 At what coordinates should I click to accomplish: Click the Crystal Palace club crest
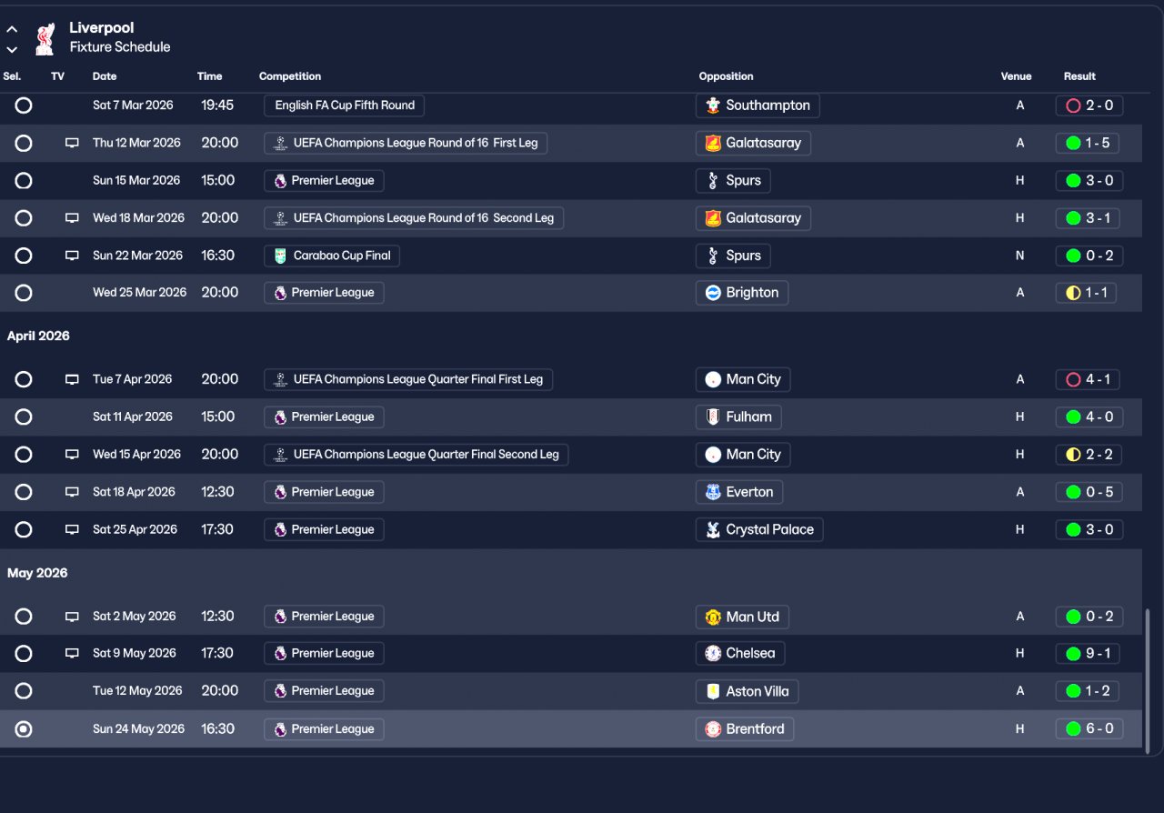point(713,529)
